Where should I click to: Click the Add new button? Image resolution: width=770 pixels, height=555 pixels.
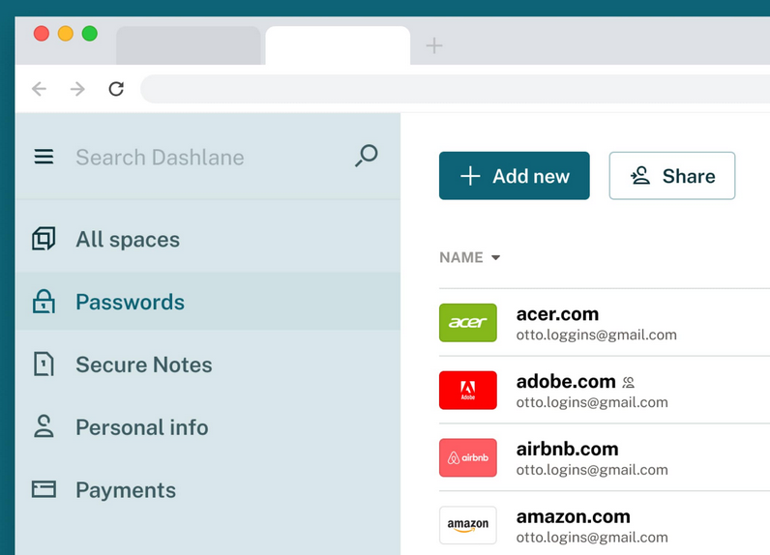(514, 176)
